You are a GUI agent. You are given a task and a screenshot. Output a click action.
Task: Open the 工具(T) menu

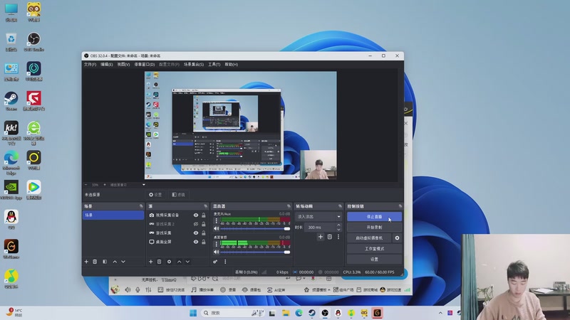pos(214,64)
